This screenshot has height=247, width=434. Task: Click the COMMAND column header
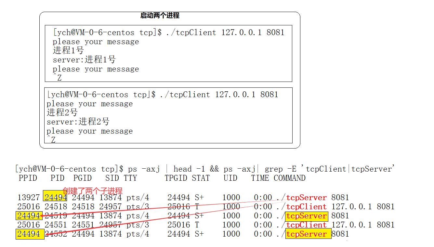[x=290, y=178]
